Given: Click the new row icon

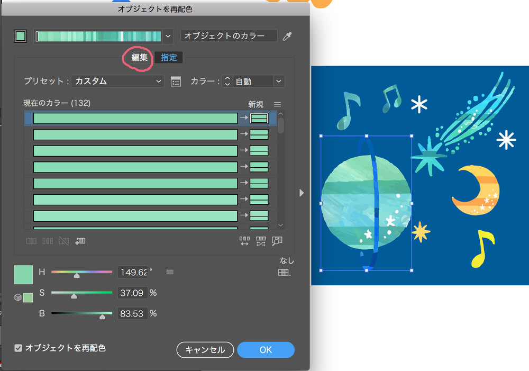Looking at the screenshot, I should click(x=80, y=241).
